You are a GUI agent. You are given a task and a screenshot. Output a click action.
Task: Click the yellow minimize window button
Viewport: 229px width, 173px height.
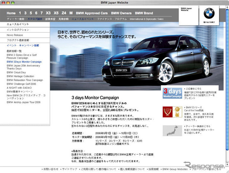[x=8, y=3]
